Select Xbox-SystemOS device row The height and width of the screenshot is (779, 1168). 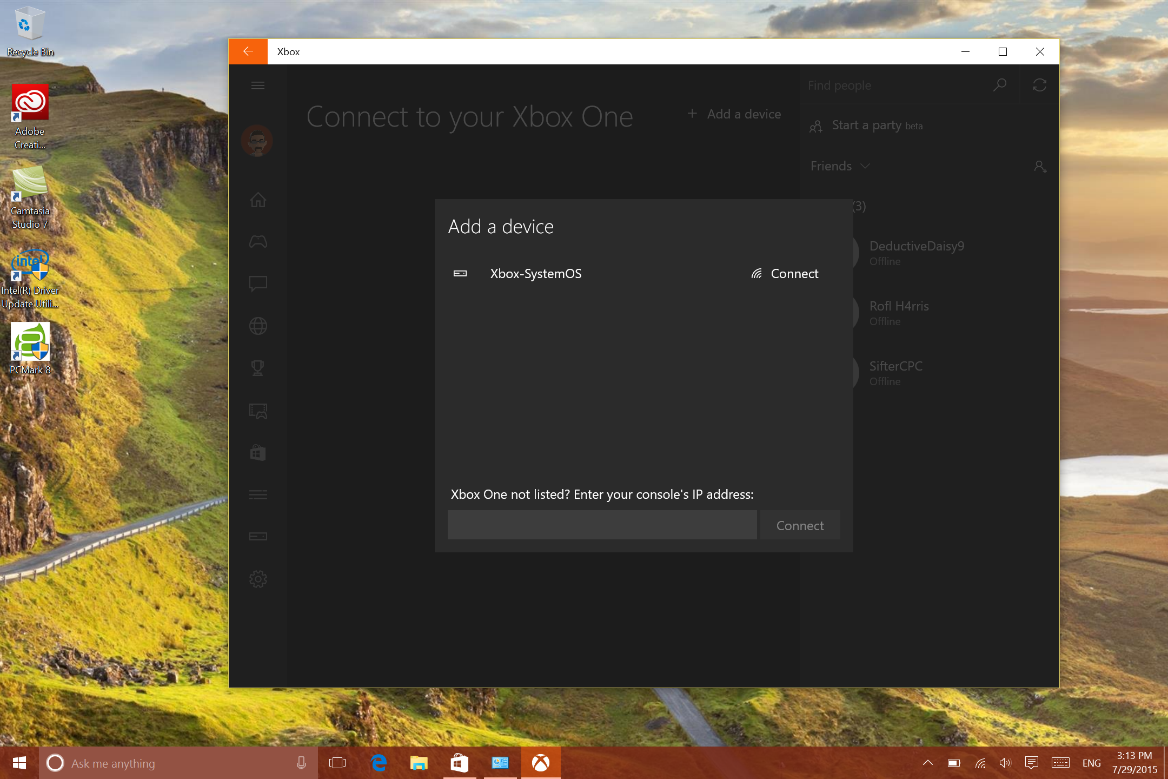pyautogui.click(x=643, y=274)
